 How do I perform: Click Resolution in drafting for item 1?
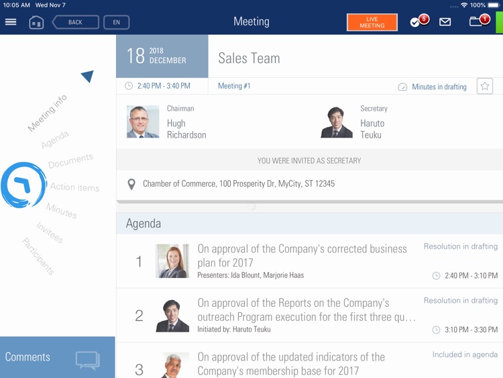pyautogui.click(x=461, y=246)
